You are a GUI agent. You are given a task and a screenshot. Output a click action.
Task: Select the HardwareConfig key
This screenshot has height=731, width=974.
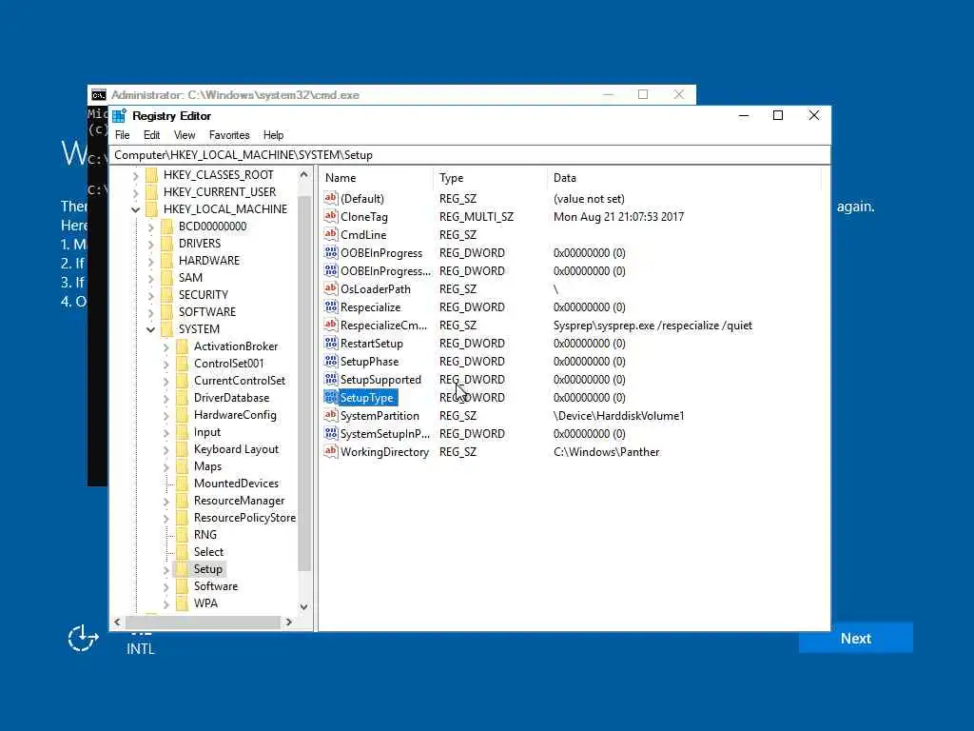tap(235, 415)
